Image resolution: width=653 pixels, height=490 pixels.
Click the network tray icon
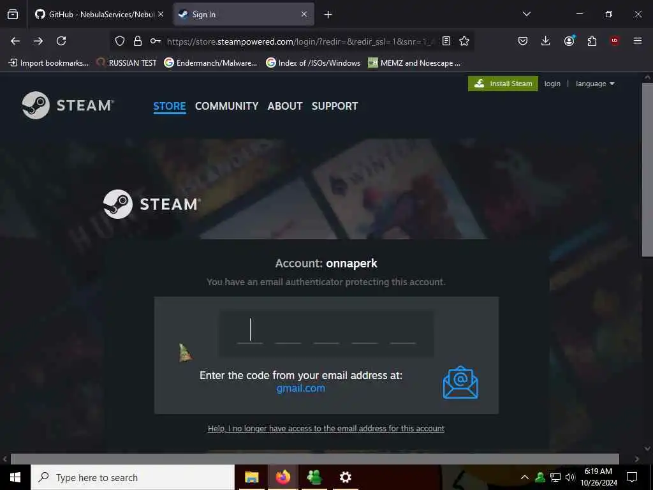point(555,477)
